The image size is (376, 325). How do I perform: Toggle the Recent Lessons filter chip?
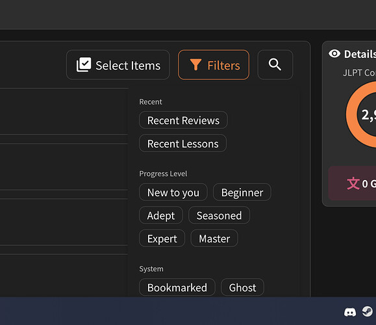click(182, 143)
